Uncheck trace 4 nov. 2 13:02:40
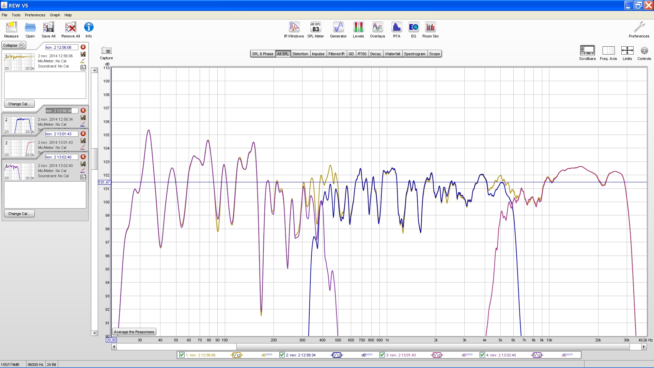 [x=482, y=355]
